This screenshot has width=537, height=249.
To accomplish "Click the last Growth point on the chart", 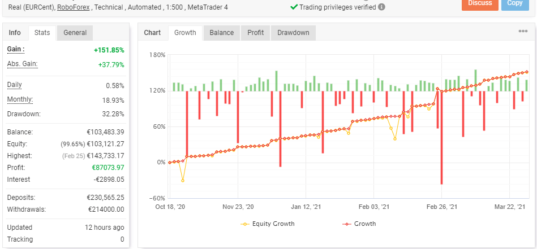I will (x=527, y=72).
